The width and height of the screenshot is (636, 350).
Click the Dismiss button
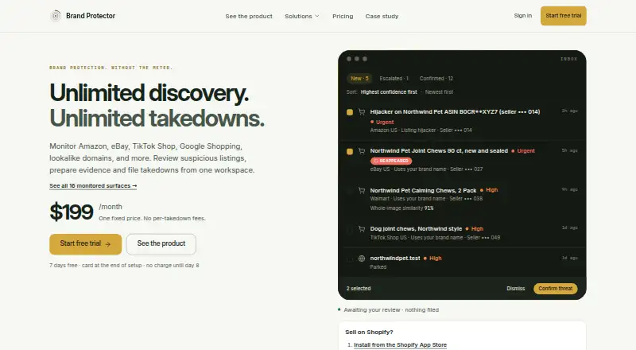click(515, 289)
